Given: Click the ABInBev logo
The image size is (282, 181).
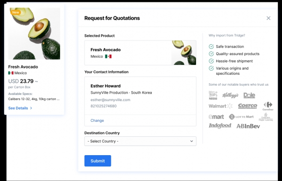Looking at the screenshot, I should point(248,126).
